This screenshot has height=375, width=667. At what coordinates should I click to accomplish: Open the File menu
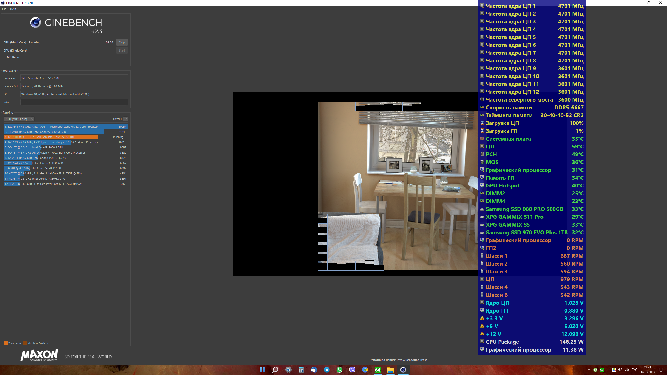tap(4, 9)
